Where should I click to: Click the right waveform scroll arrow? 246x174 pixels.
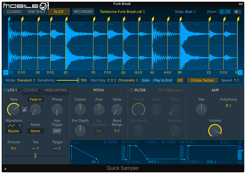coord(240,73)
